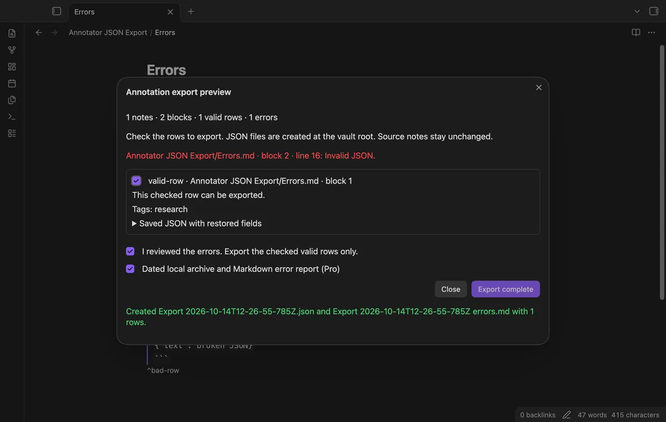Click the bottom ribbon list icon
Screen dimensions: 666x422
coord(12,133)
